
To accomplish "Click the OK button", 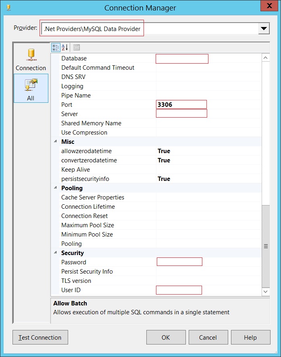I will 166,337.
